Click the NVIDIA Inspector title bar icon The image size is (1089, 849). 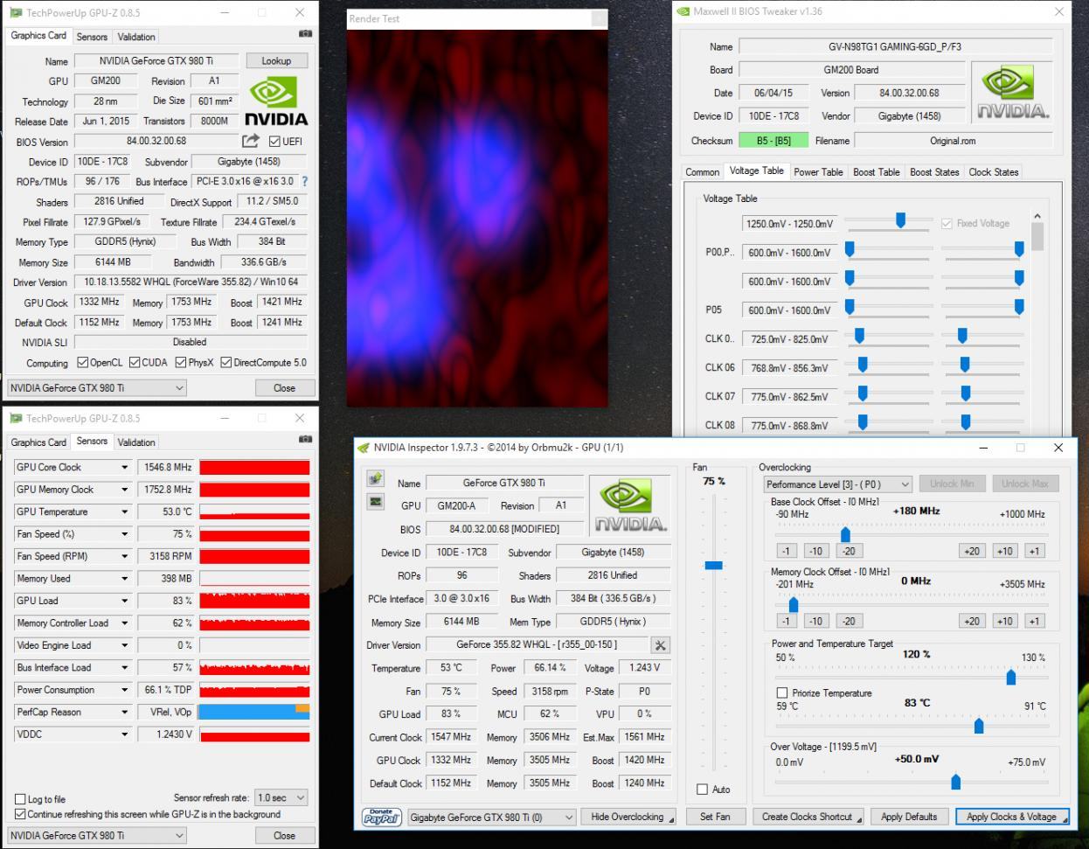[364, 448]
